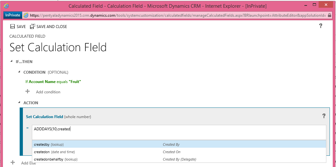
Task: Click the Save and Close icon
Action: pos(32,27)
